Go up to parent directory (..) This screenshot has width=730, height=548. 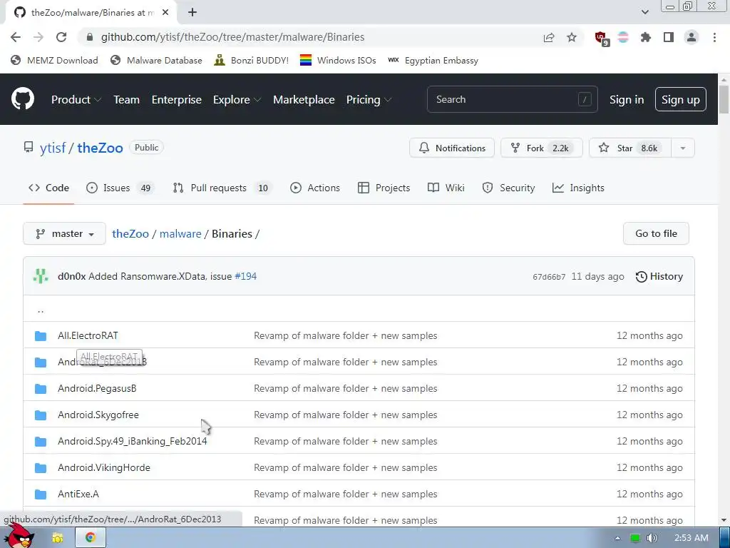[x=41, y=310]
